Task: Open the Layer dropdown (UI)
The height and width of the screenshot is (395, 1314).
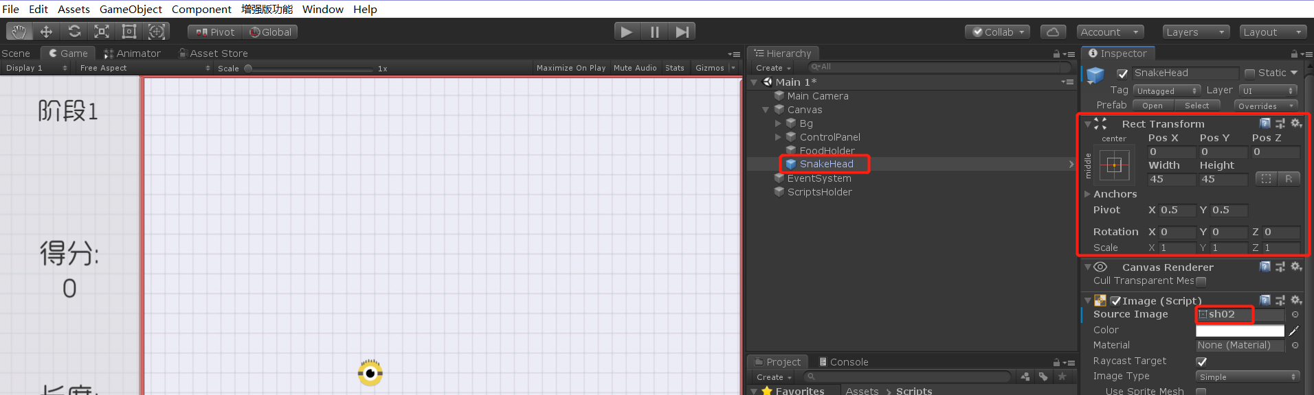Action: tap(1268, 91)
